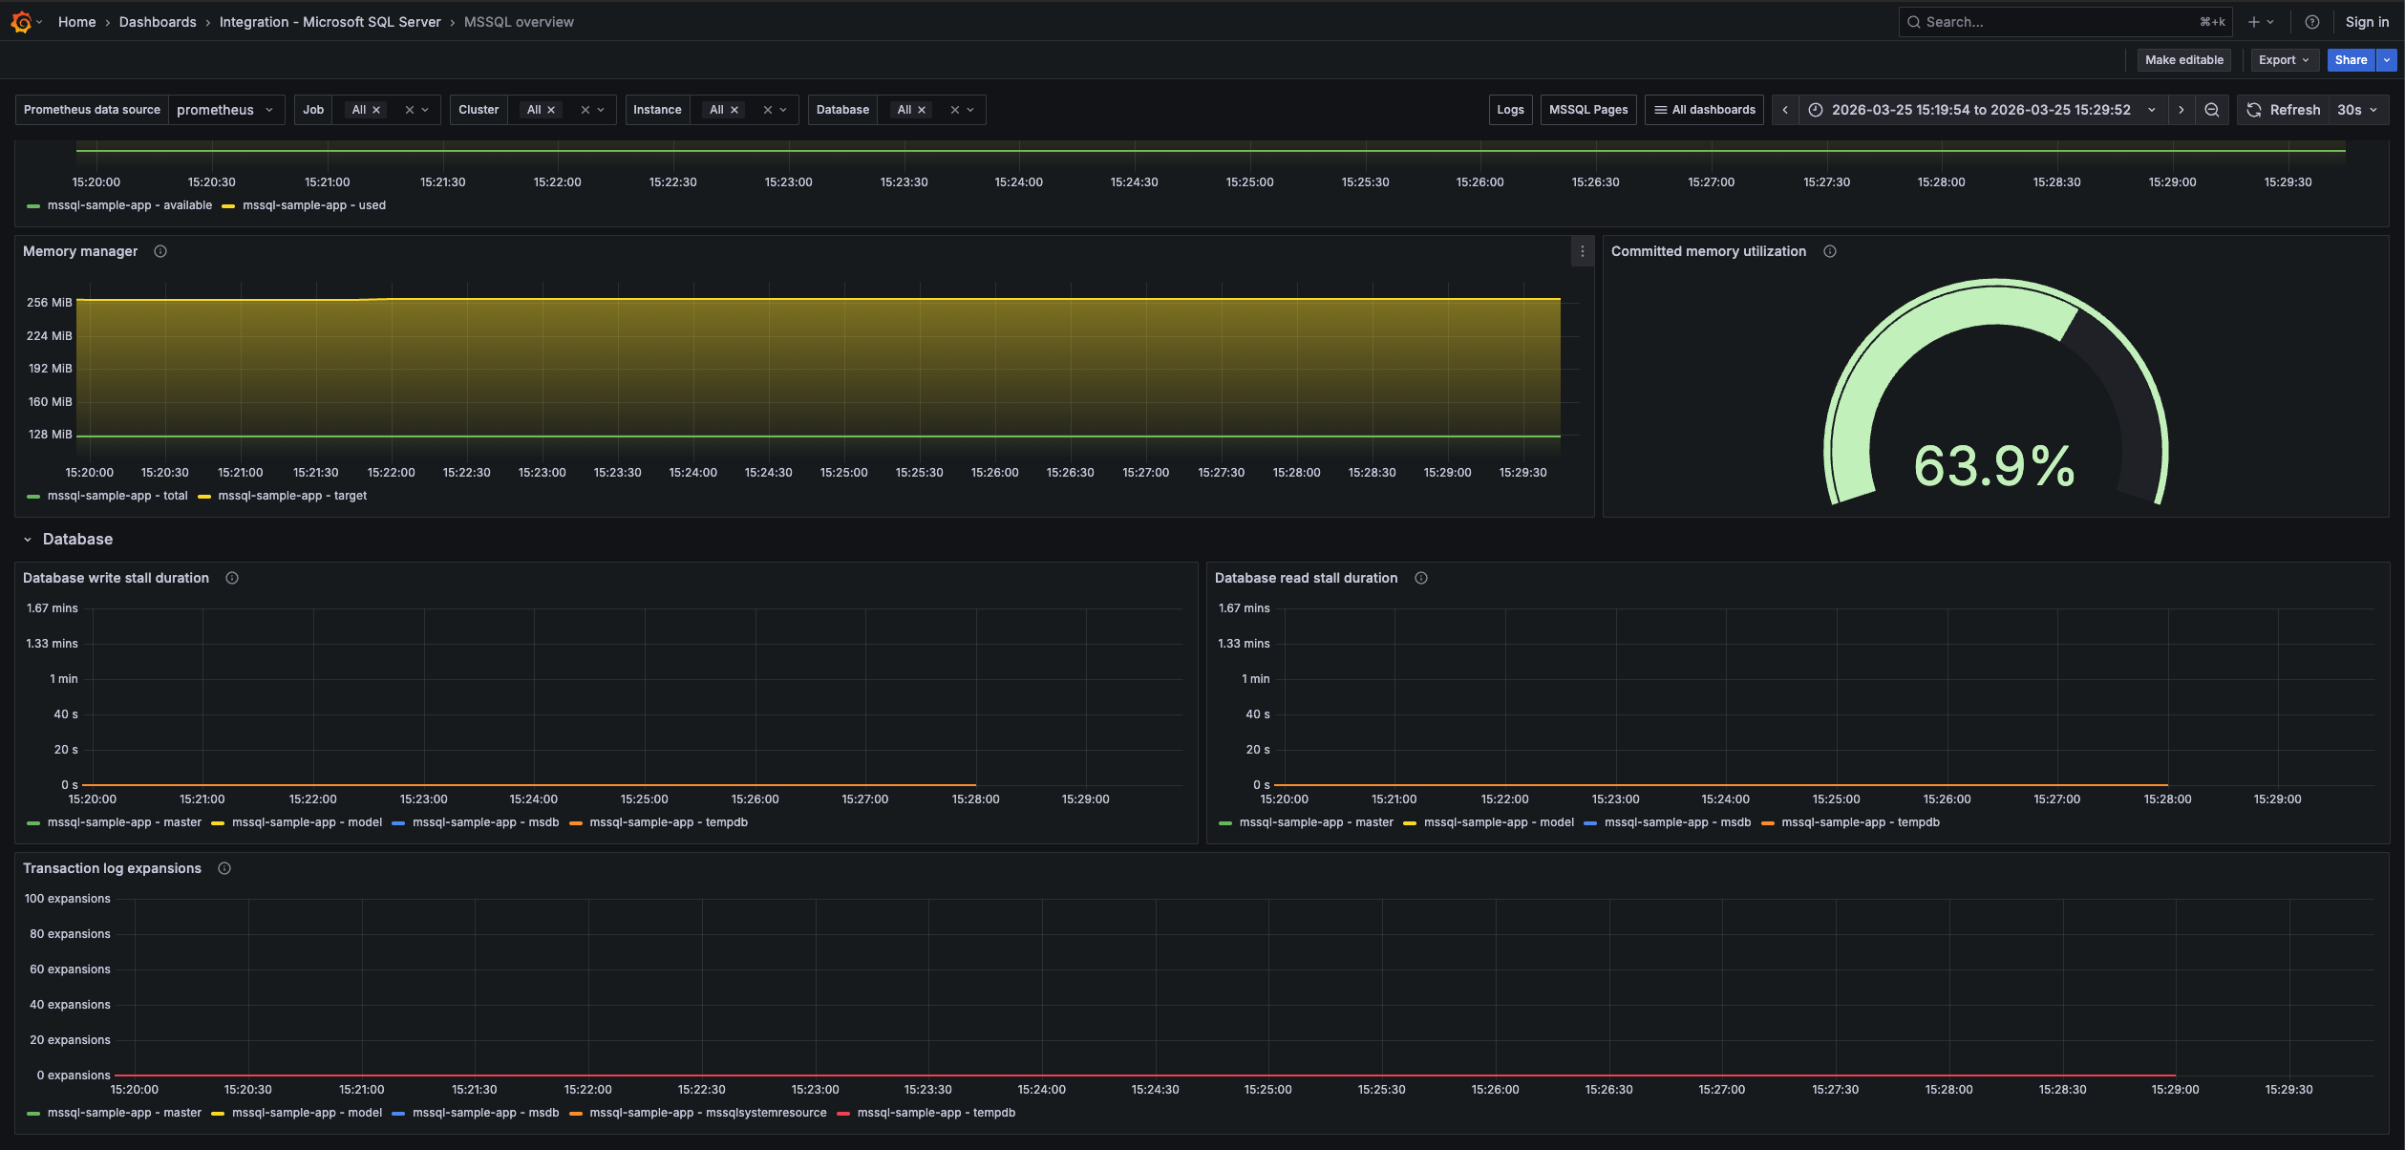
Task: Click the help question mark icon
Action: pyautogui.click(x=2313, y=21)
